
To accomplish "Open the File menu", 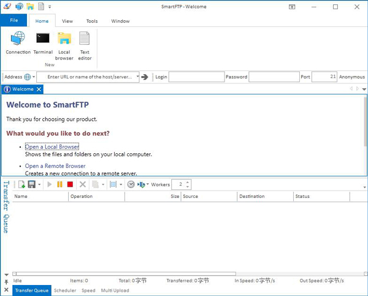I will (x=14, y=20).
